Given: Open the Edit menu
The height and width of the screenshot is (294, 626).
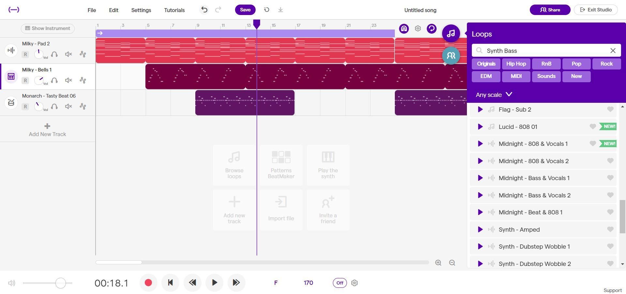Looking at the screenshot, I should [113, 10].
